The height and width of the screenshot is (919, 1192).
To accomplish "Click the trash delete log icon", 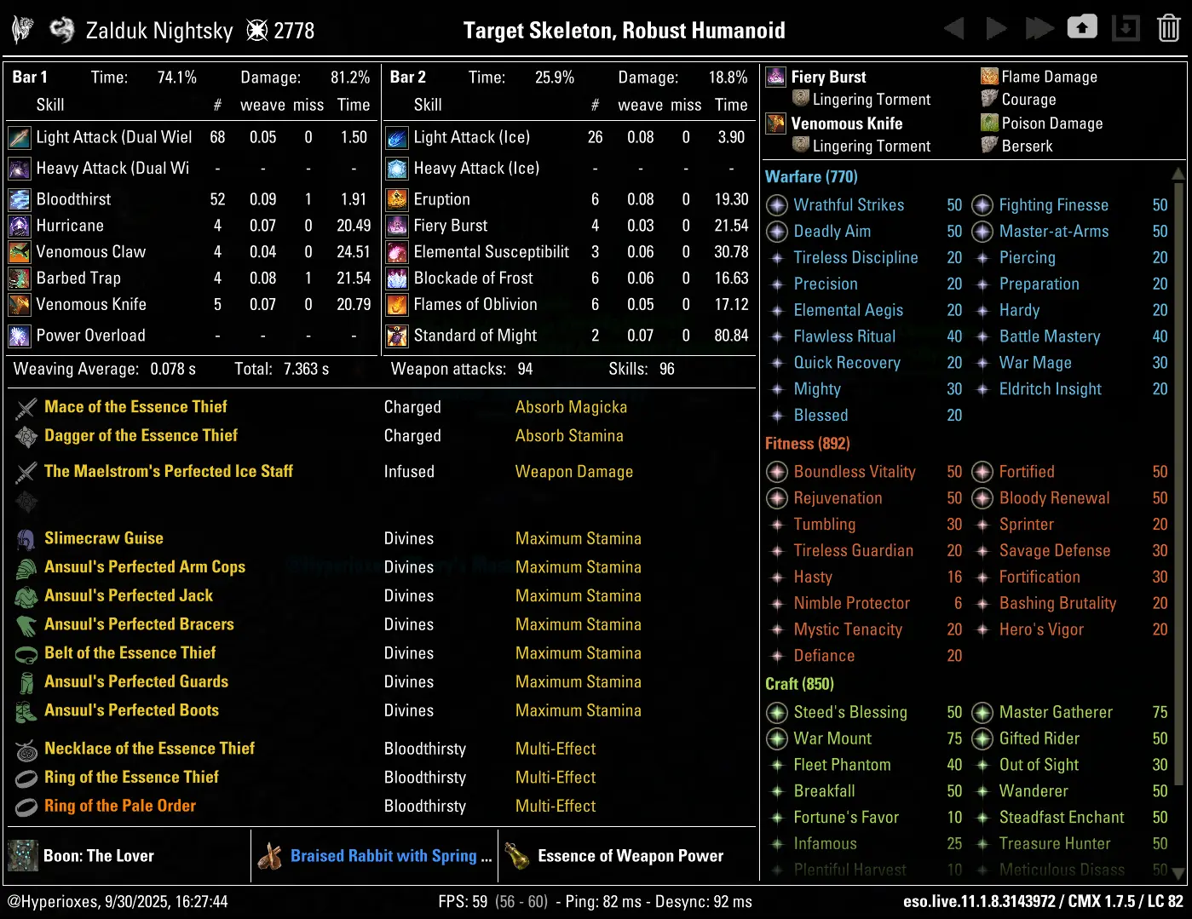I will (1168, 29).
